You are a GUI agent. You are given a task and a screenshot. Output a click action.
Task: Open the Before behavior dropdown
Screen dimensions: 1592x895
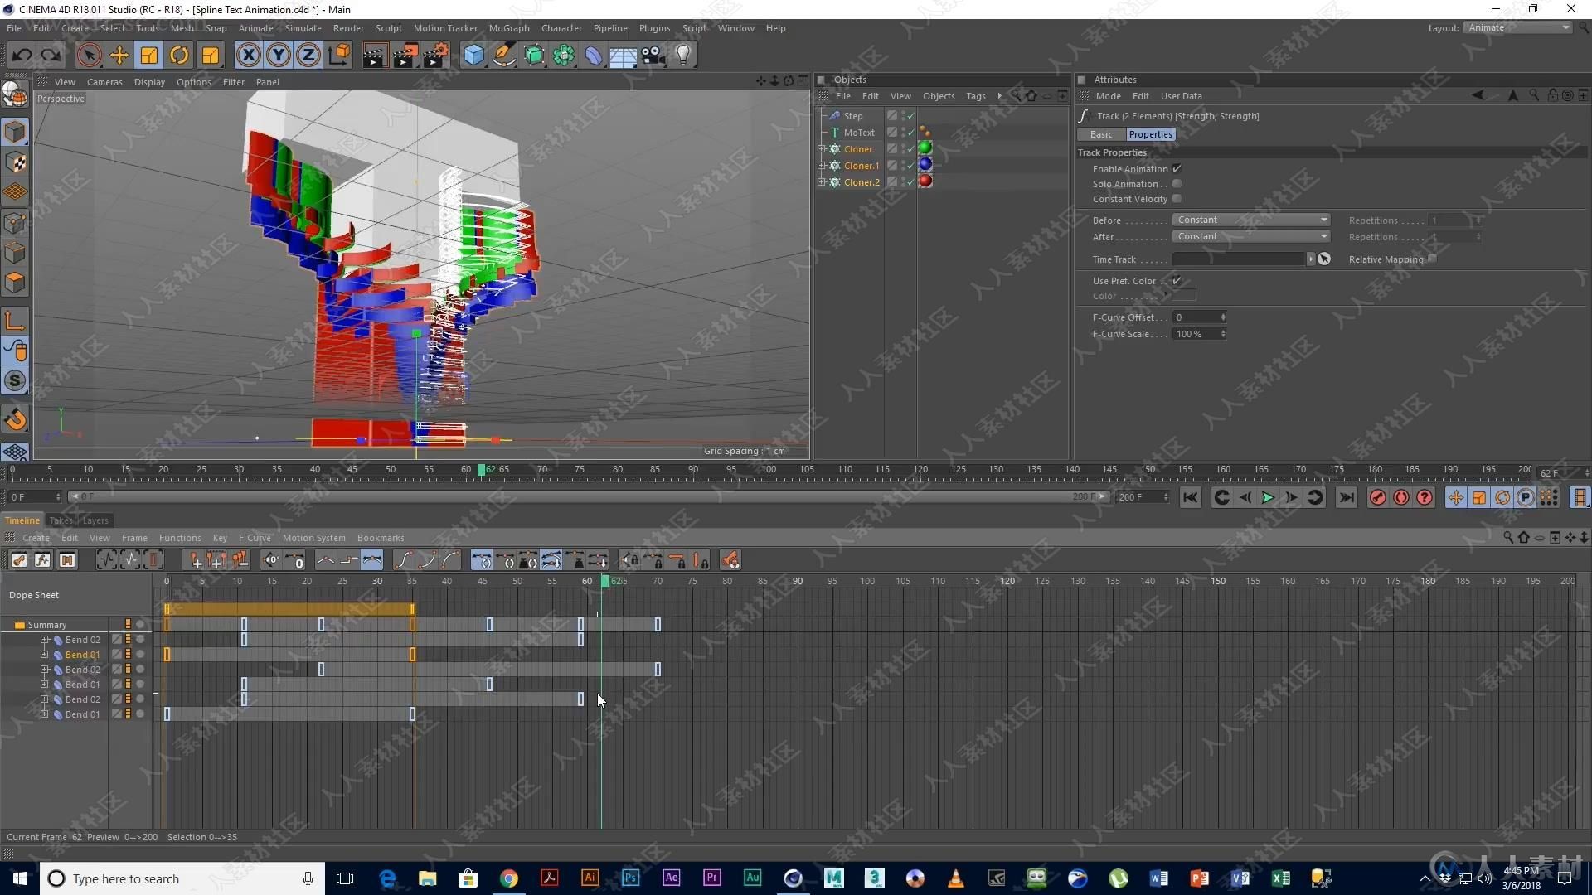click(1251, 220)
